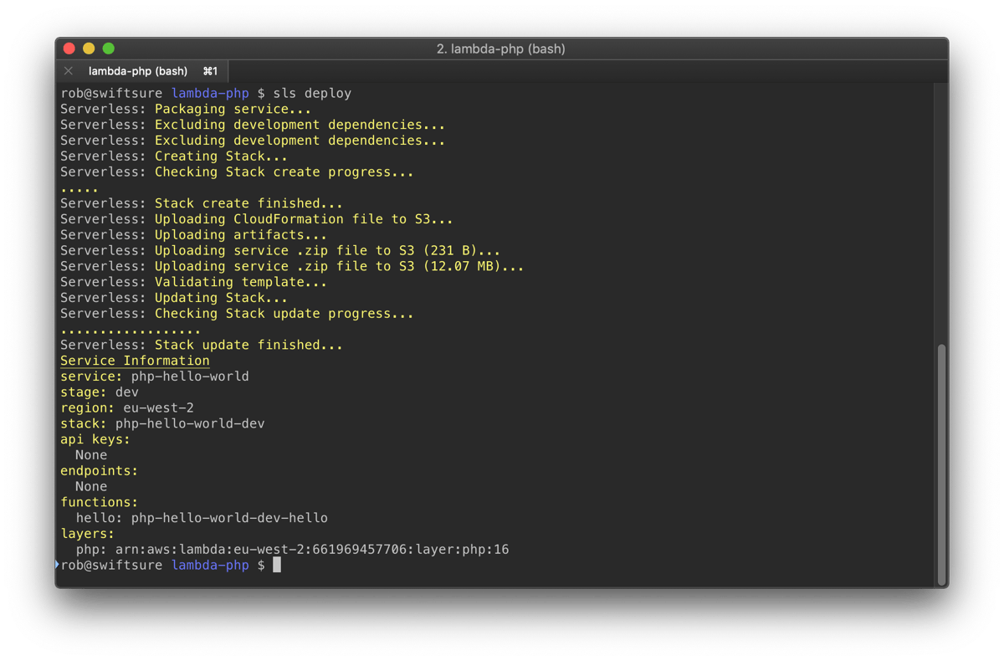The height and width of the screenshot is (661, 1004).
Task: Click the 'Updating Stack...' line
Action: tap(174, 298)
